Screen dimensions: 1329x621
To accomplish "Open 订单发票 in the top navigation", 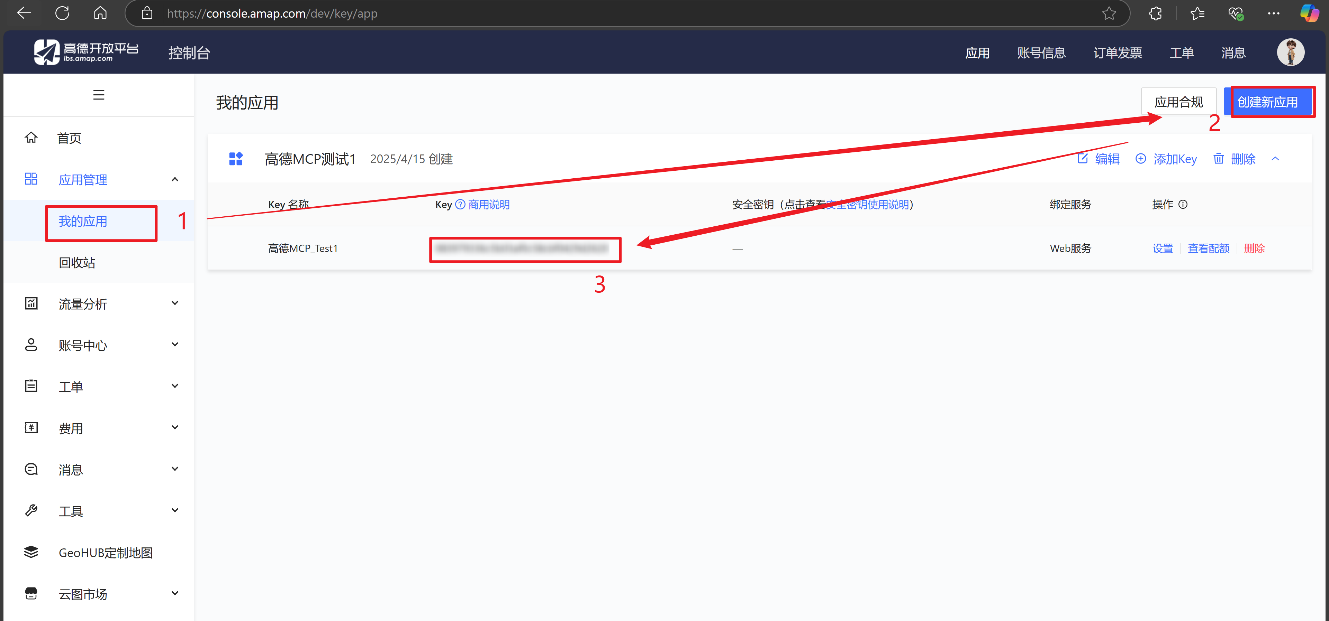I will [x=1118, y=53].
